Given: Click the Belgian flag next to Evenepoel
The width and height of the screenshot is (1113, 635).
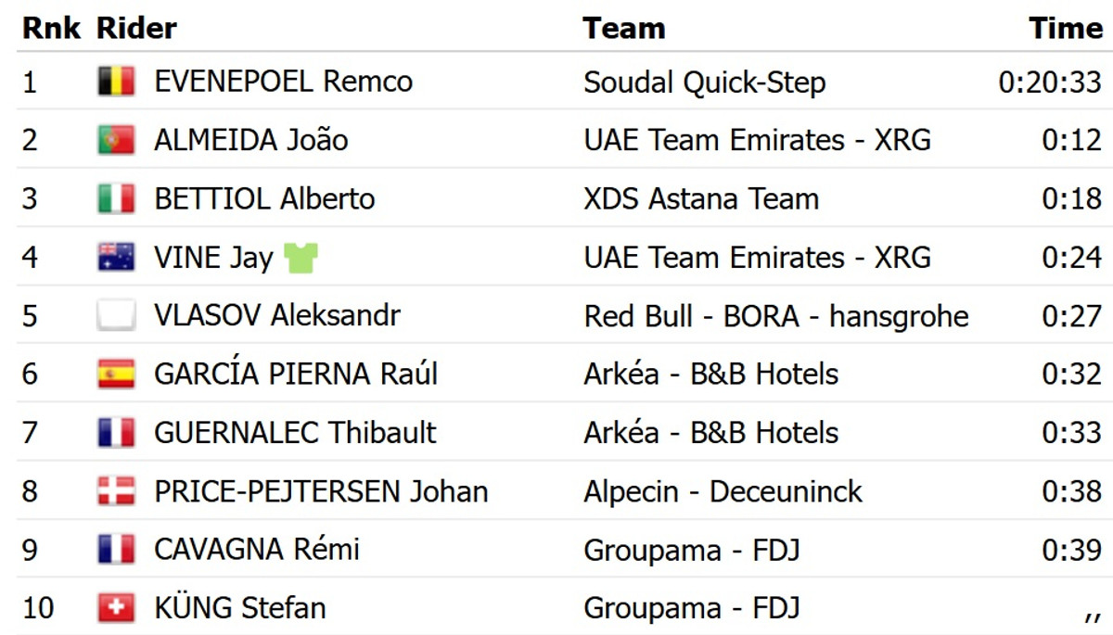Looking at the screenshot, I should point(116,82).
